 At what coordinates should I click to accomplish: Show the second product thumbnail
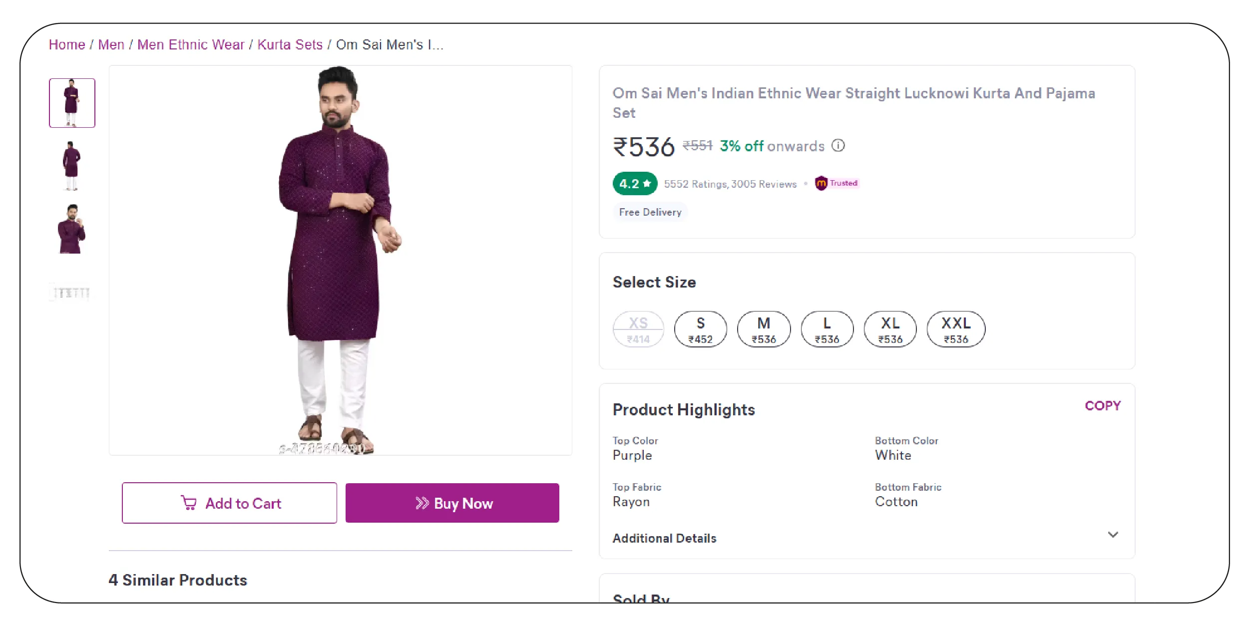tap(72, 166)
